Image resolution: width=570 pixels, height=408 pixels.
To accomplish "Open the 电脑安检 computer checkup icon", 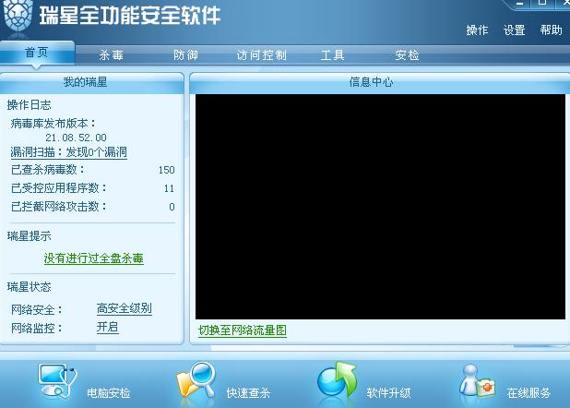I will [x=58, y=380].
